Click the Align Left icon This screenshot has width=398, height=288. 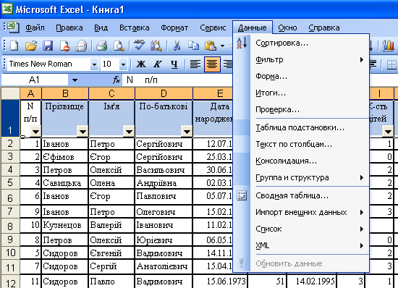coord(195,64)
